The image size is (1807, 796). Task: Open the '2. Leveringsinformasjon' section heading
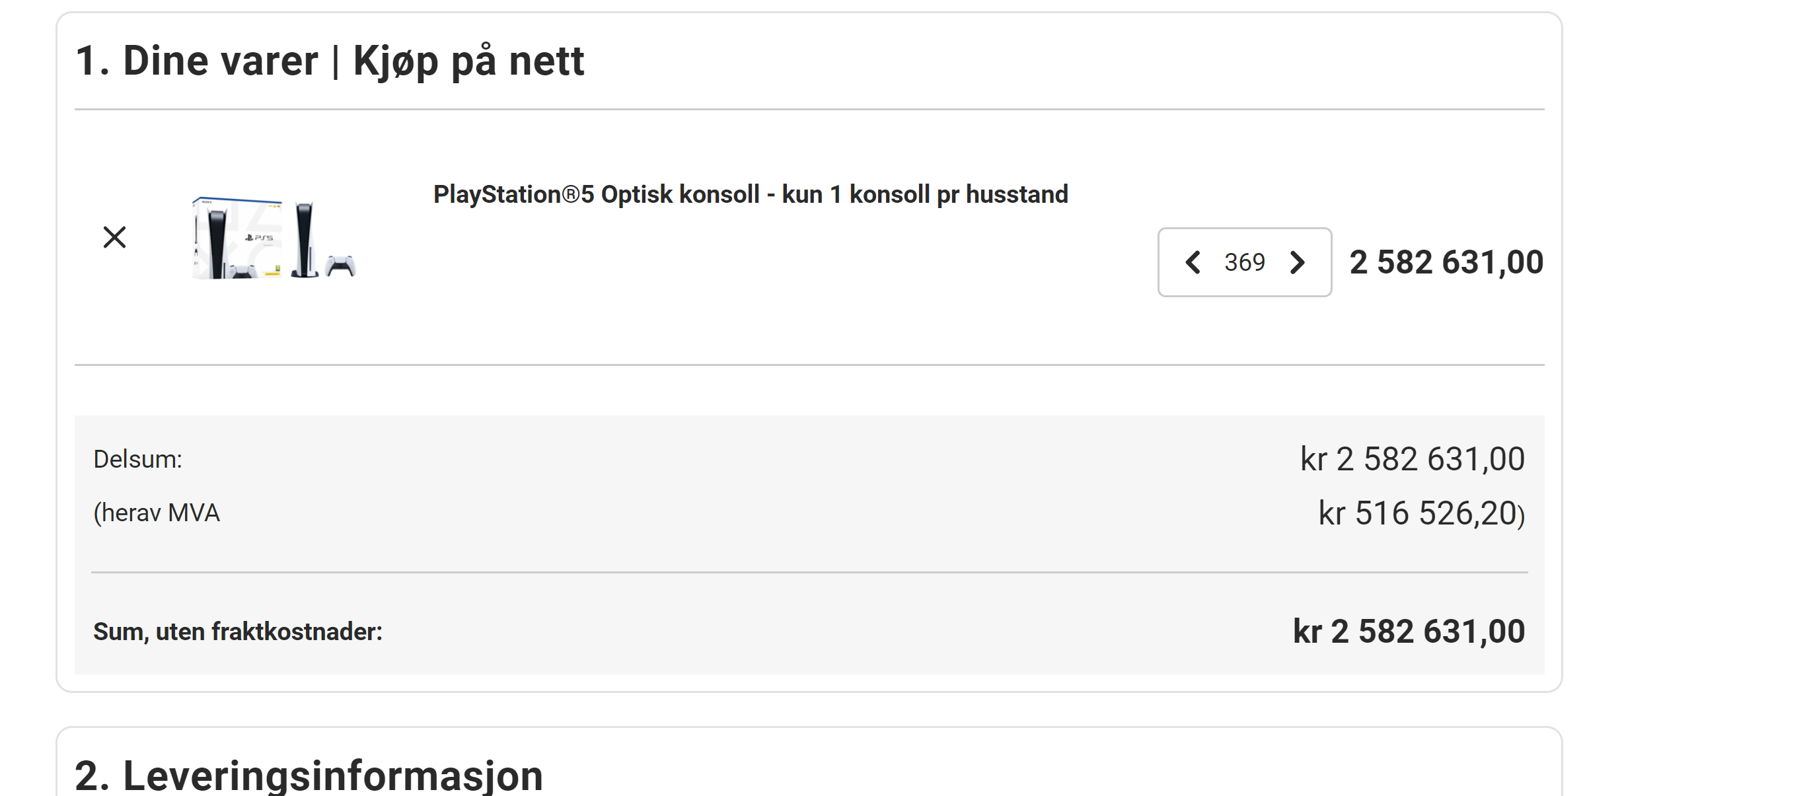309,776
